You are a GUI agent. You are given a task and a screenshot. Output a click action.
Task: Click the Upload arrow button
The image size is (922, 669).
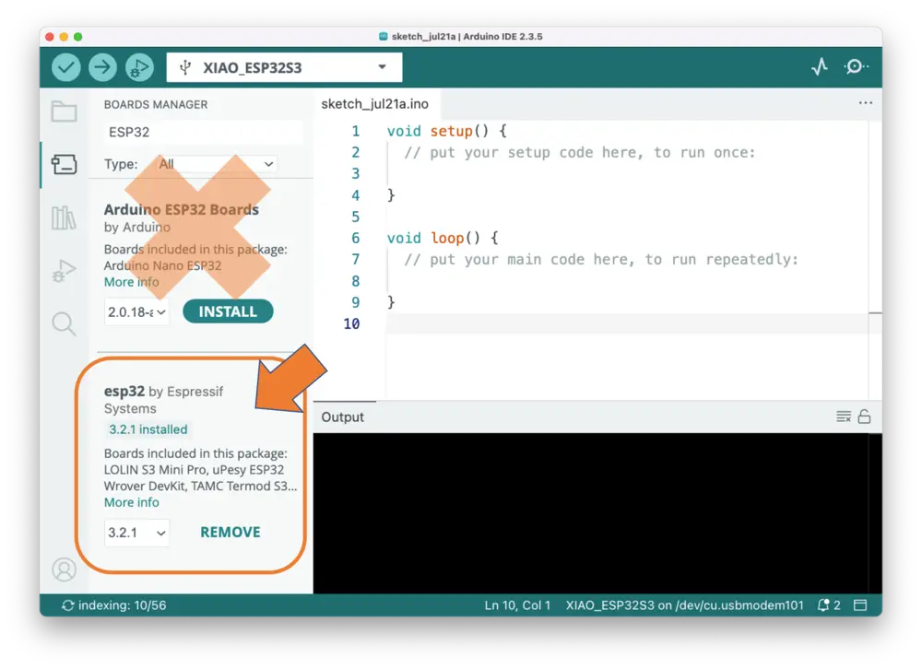click(x=102, y=67)
